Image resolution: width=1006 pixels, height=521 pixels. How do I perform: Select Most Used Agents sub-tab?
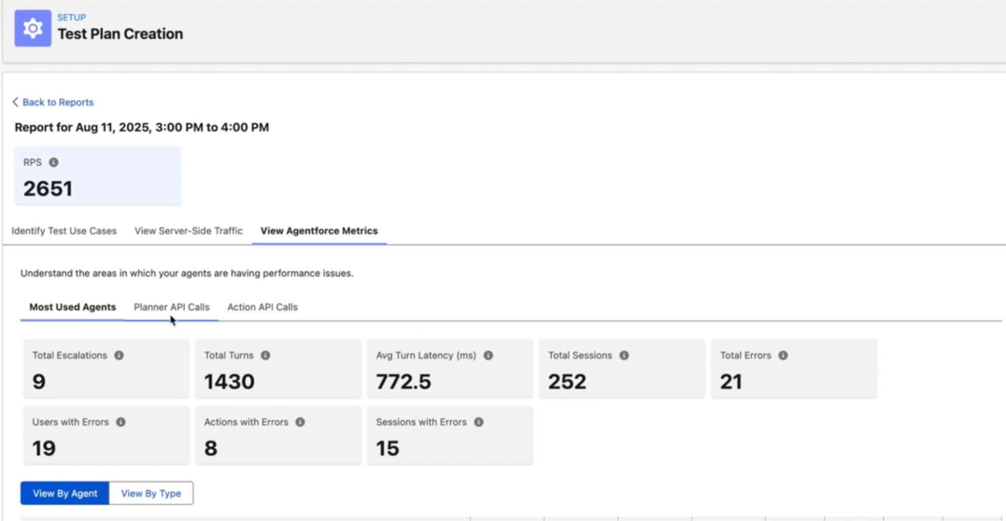click(73, 307)
